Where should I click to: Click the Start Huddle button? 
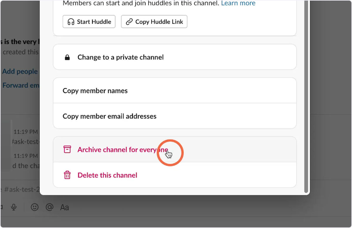89,22
